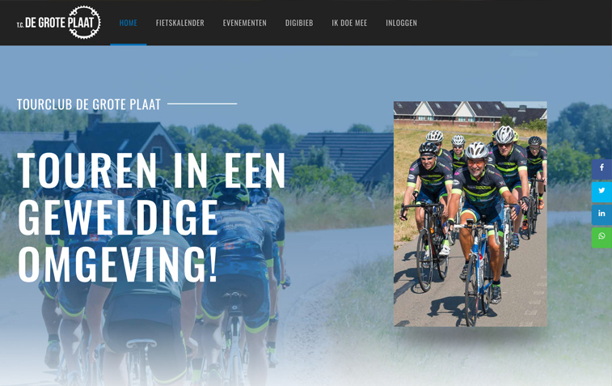Click the background riders' white bike saddle

[141, 343]
